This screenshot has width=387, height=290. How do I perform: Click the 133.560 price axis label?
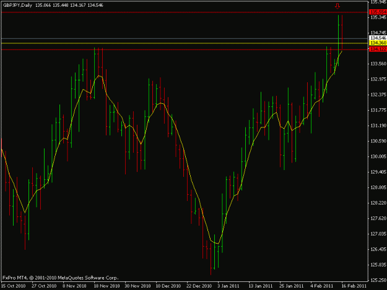(378, 64)
